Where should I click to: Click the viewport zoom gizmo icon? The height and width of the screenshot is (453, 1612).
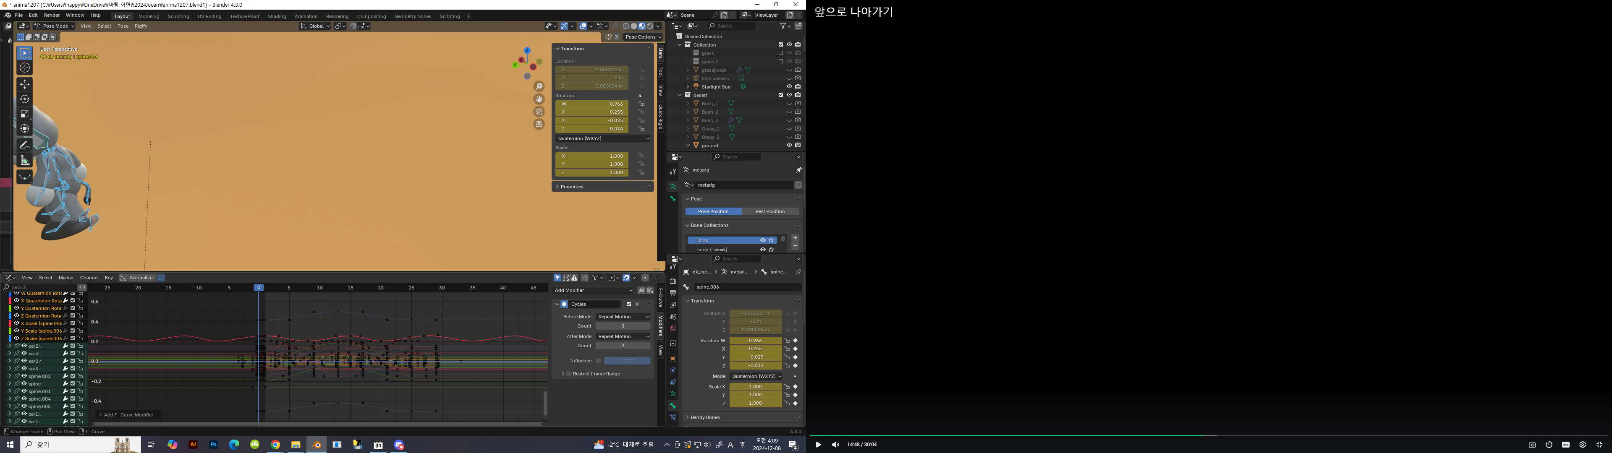539,86
